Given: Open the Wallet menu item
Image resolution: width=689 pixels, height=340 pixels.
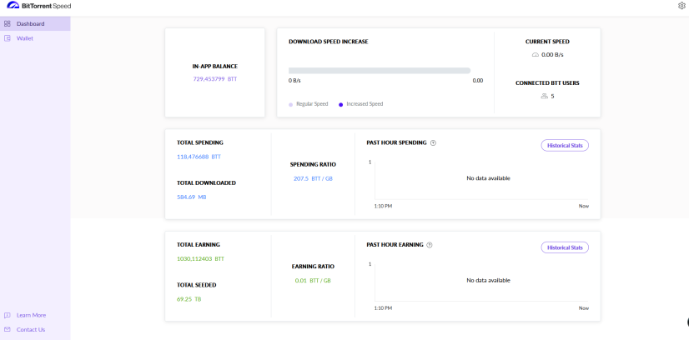Looking at the screenshot, I should tap(35, 38).
